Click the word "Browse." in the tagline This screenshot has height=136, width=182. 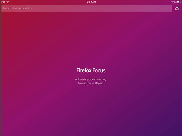82,83
